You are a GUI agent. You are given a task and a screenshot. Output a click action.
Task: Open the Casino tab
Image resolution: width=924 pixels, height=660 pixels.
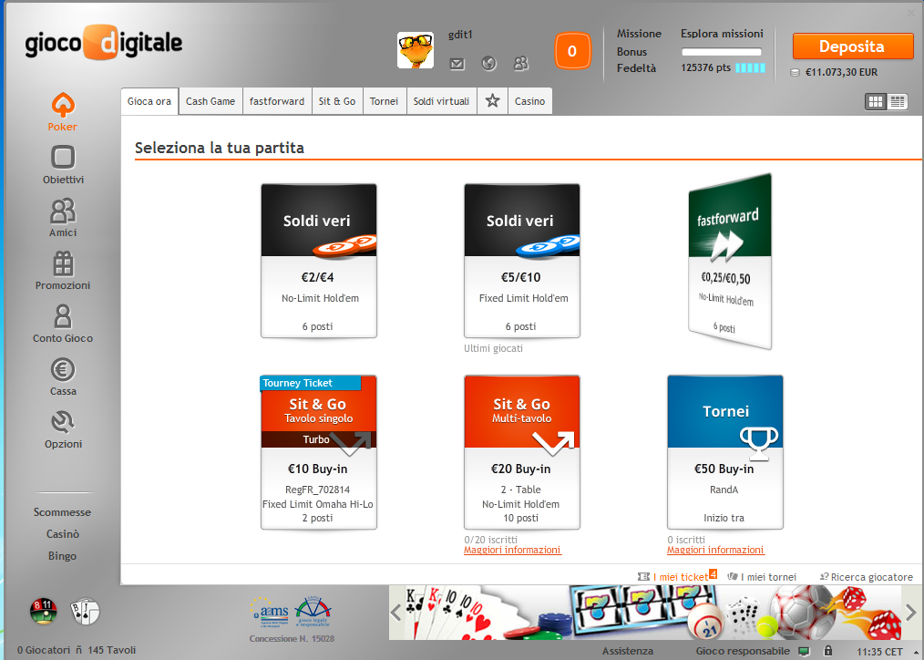click(529, 101)
